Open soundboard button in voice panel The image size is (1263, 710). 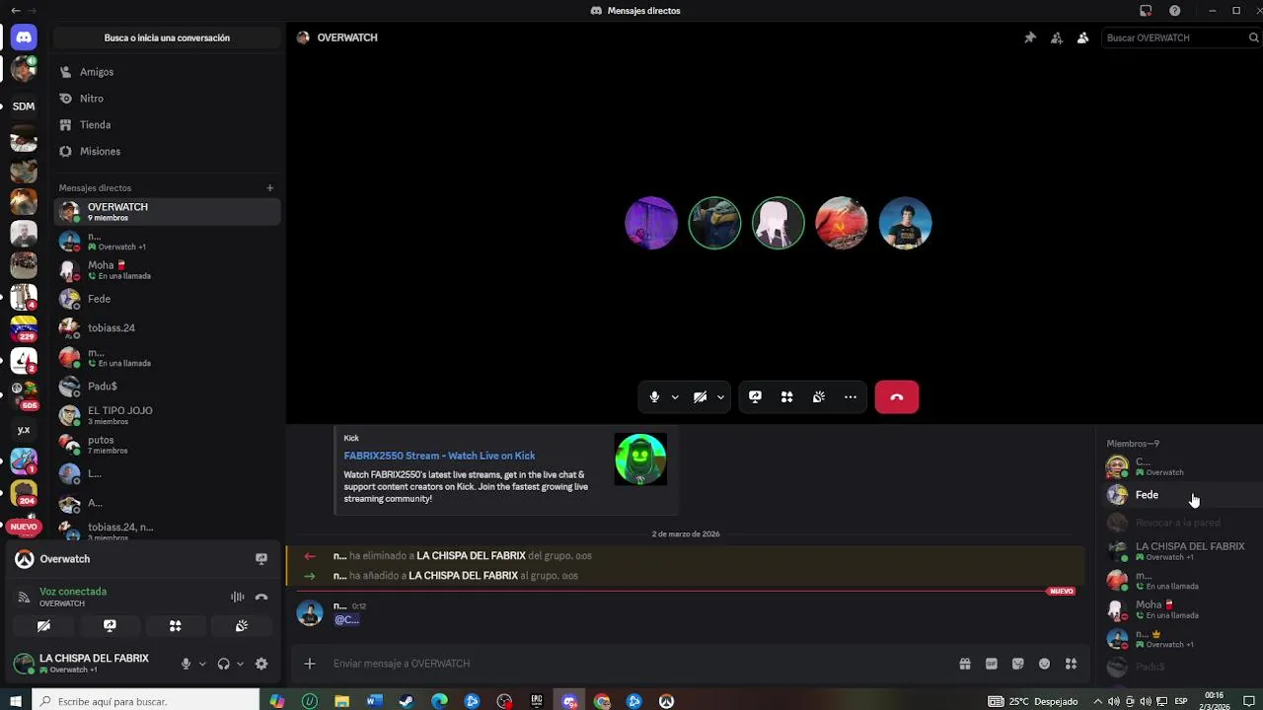[242, 626]
